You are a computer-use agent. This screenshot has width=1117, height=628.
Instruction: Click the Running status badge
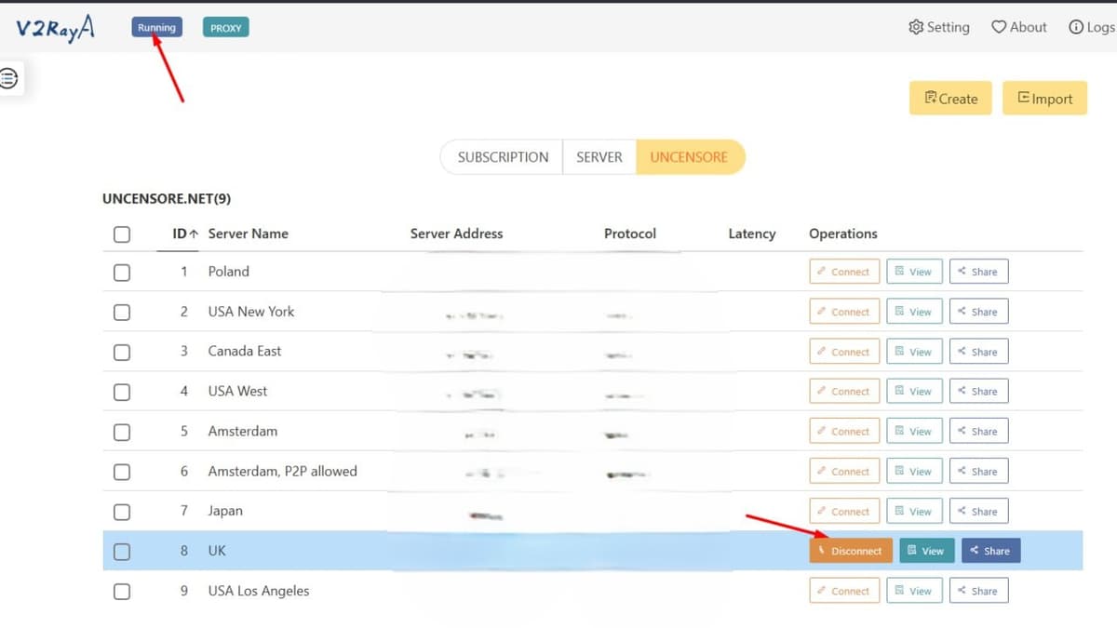156,28
